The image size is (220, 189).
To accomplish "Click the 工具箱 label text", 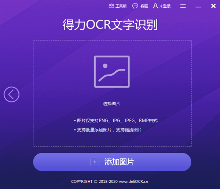I will tap(121, 6).
